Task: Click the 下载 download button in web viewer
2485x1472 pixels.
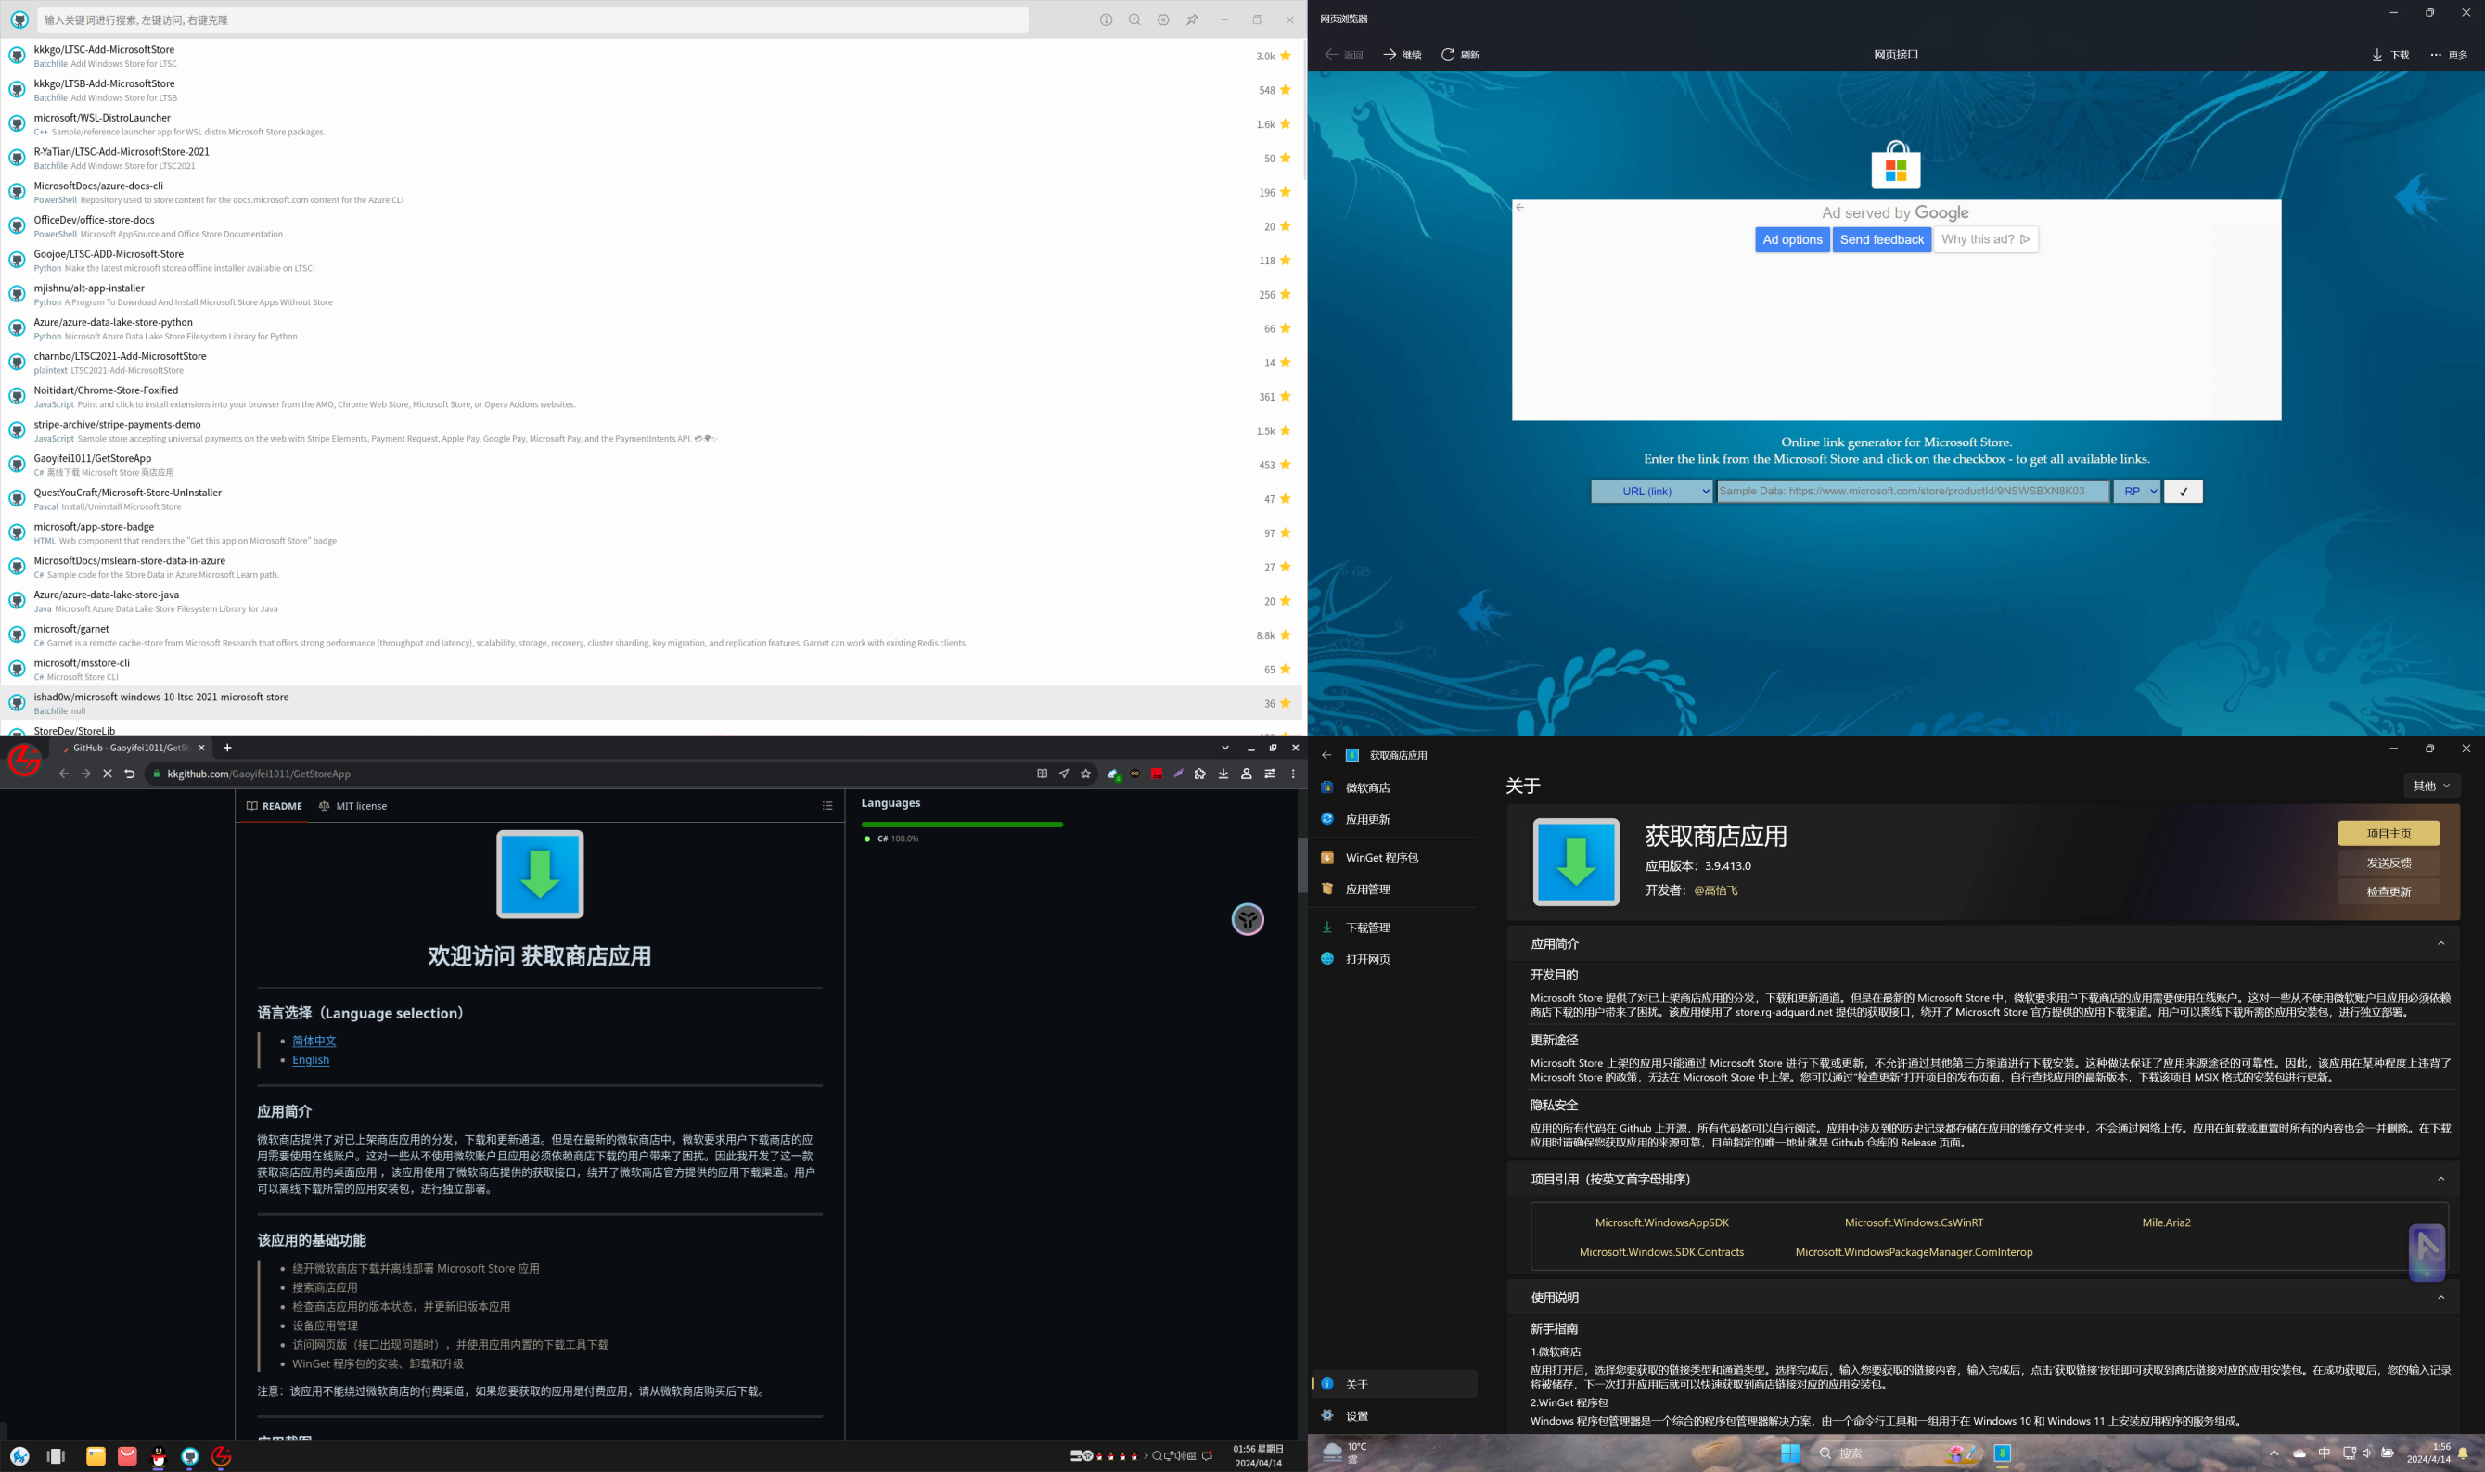Action: [x=2389, y=55]
